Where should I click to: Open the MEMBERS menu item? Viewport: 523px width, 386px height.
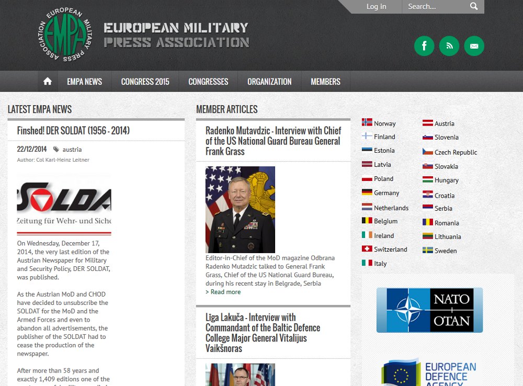click(325, 82)
